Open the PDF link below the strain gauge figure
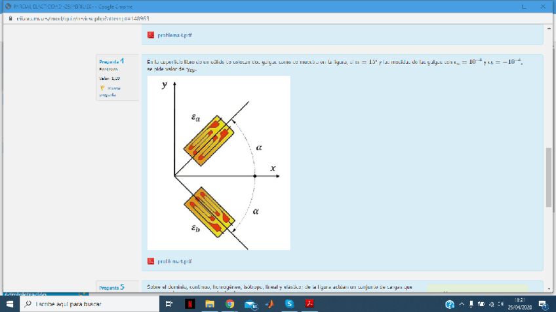This screenshot has width=556, height=312. point(174,262)
